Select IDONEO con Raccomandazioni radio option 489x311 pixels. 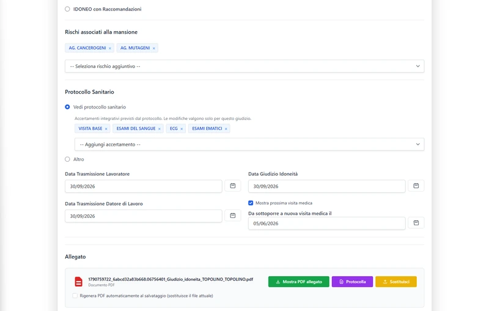click(x=67, y=9)
